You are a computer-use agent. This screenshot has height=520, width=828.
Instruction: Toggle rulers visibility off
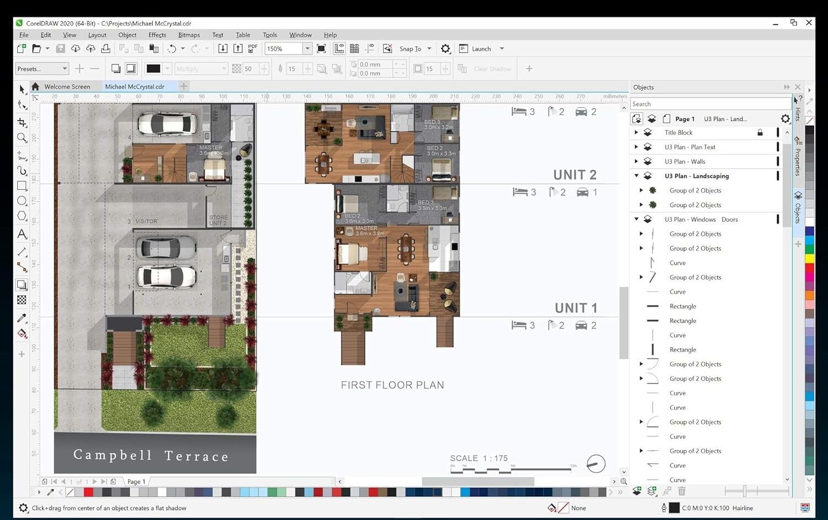[339, 49]
